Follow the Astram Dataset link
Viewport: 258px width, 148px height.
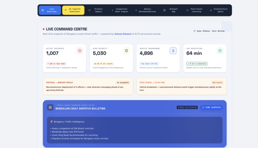(123, 34)
